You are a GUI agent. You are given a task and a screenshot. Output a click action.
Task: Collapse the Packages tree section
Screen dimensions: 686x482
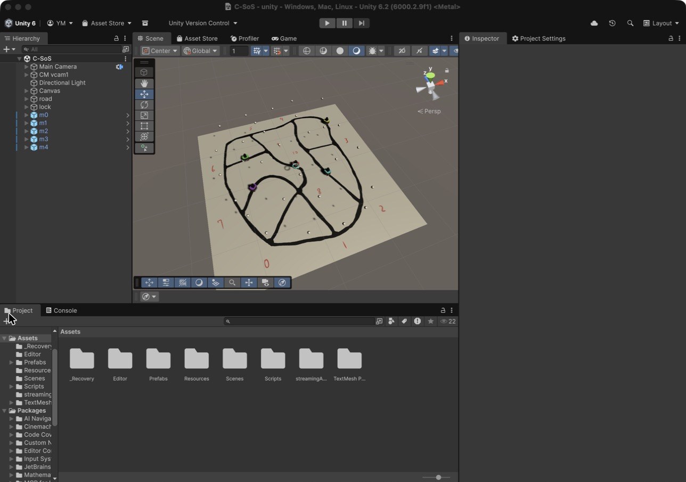[x=5, y=411]
